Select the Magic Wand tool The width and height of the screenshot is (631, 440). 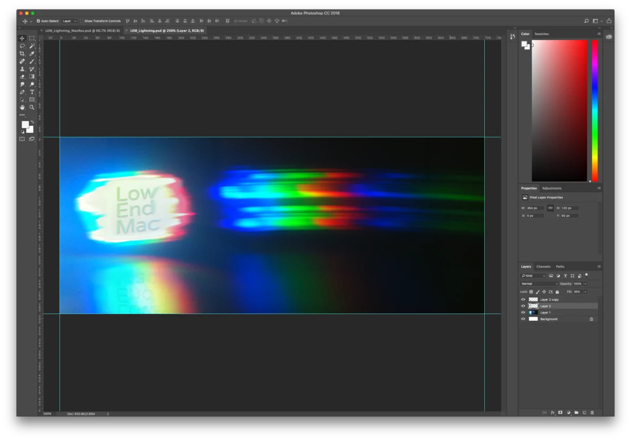coord(32,46)
